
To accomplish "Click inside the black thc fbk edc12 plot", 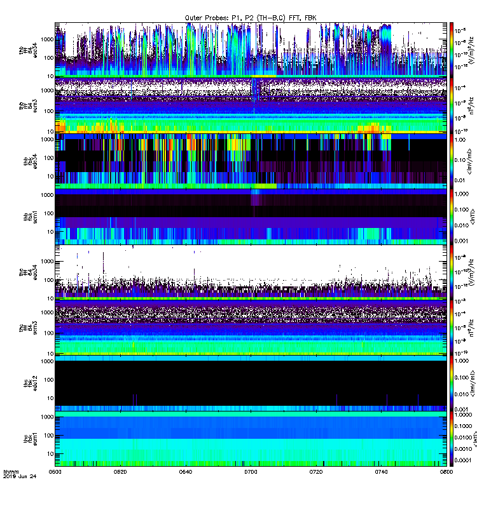I will 251,384.
